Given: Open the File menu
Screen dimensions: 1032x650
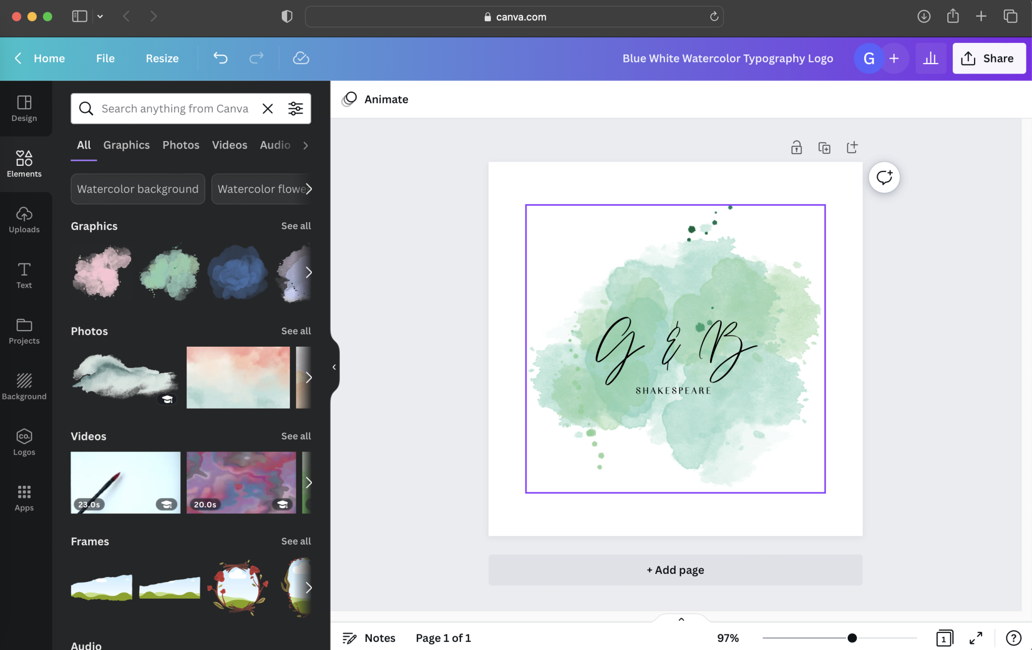Looking at the screenshot, I should click(105, 58).
